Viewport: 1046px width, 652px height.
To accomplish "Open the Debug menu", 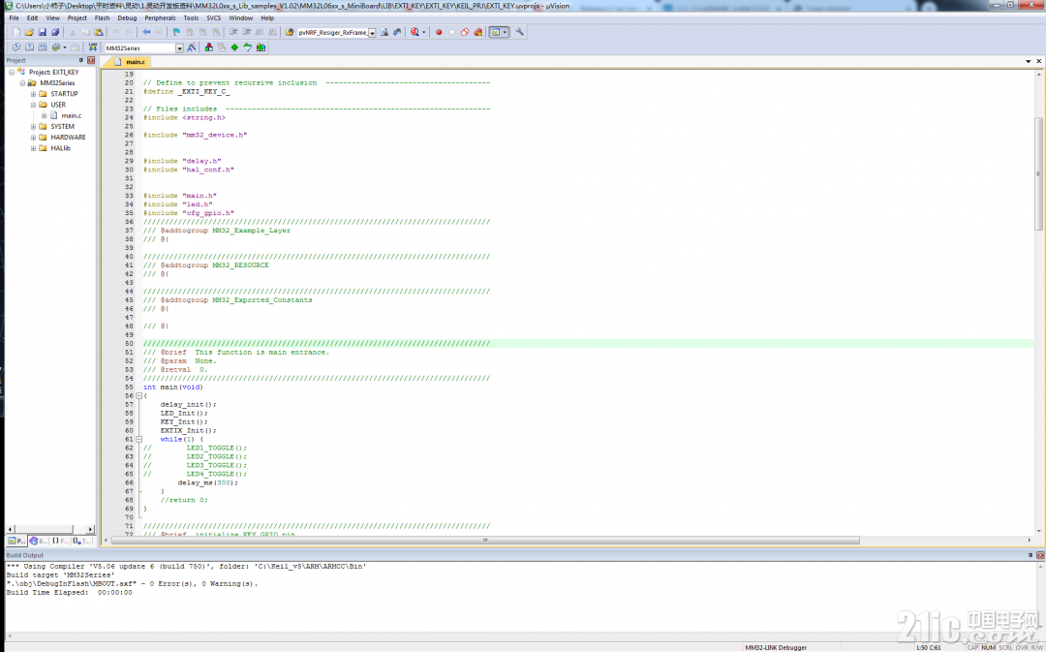I will click(127, 18).
